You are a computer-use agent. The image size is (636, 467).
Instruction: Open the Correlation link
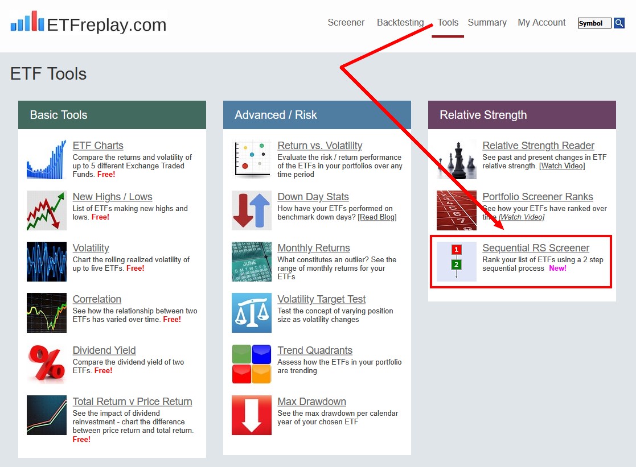coord(97,299)
